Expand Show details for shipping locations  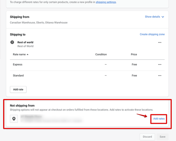click(x=152, y=17)
